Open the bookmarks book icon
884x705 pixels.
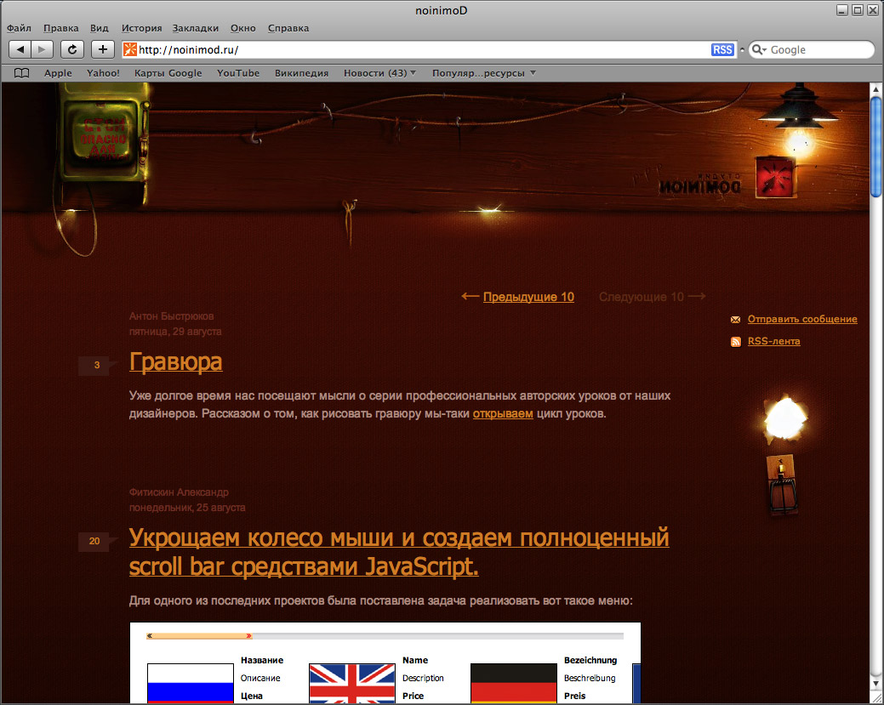21,73
